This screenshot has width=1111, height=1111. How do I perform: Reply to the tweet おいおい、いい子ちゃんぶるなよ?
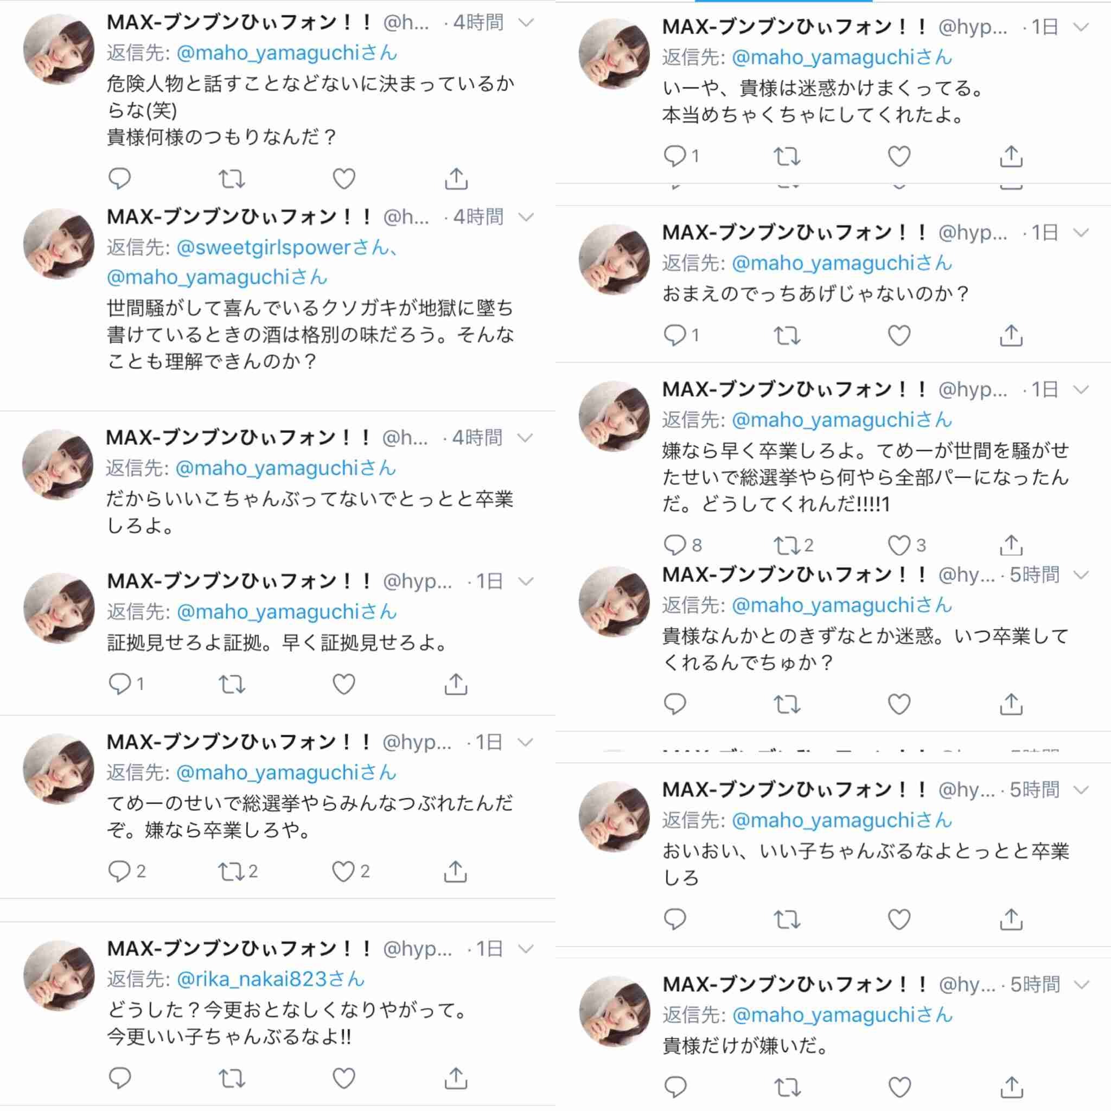click(x=675, y=919)
